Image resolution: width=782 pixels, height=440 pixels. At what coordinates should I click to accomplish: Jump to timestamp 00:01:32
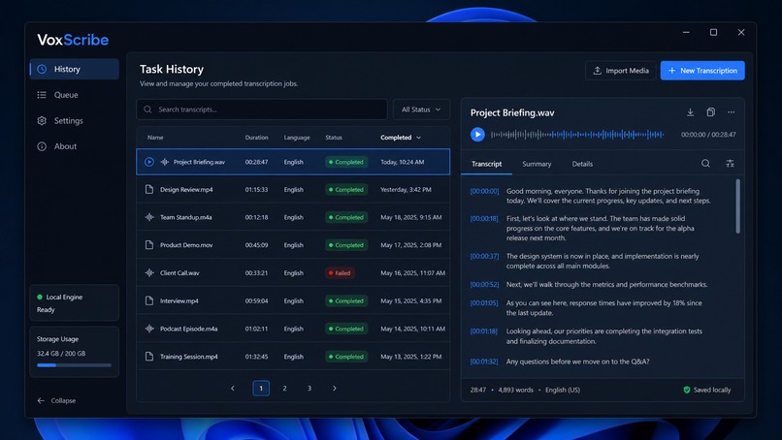(484, 361)
